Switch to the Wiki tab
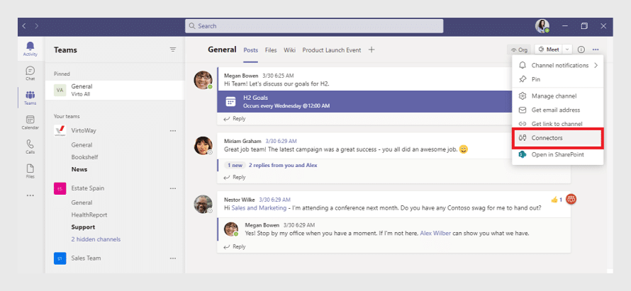631x291 pixels. tap(290, 50)
